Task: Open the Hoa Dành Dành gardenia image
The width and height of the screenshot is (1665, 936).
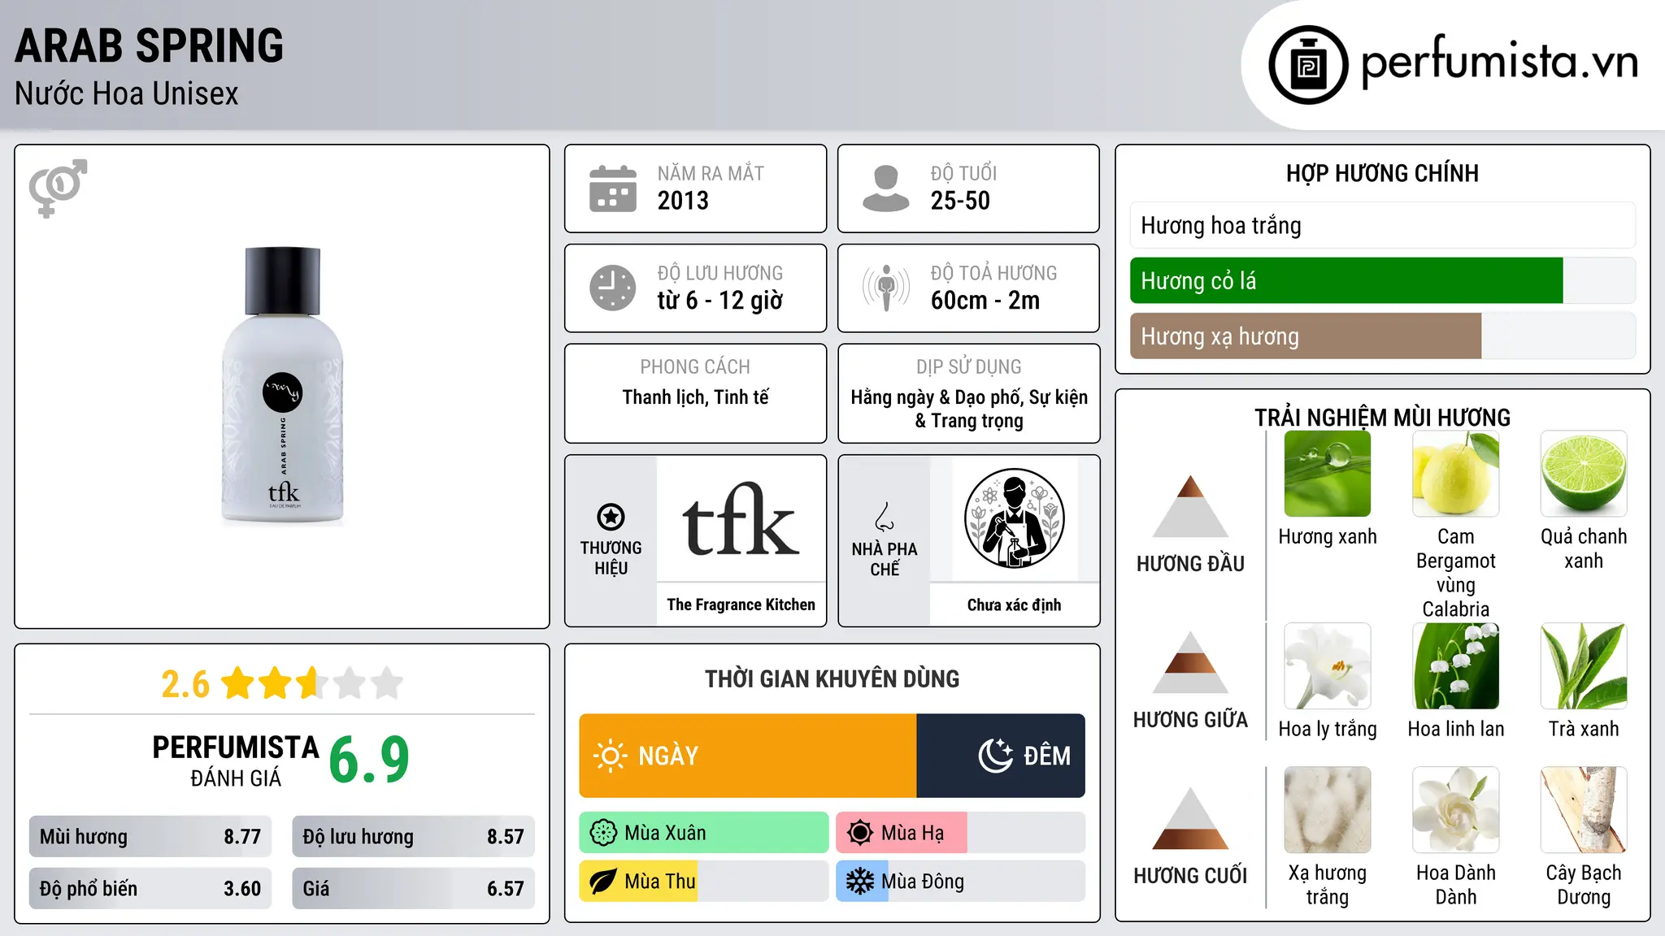Action: click(1456, 810)
